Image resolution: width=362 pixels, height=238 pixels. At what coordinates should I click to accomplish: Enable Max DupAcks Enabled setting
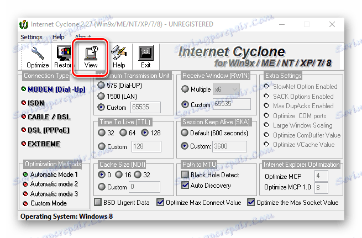[x=266, y=105]
